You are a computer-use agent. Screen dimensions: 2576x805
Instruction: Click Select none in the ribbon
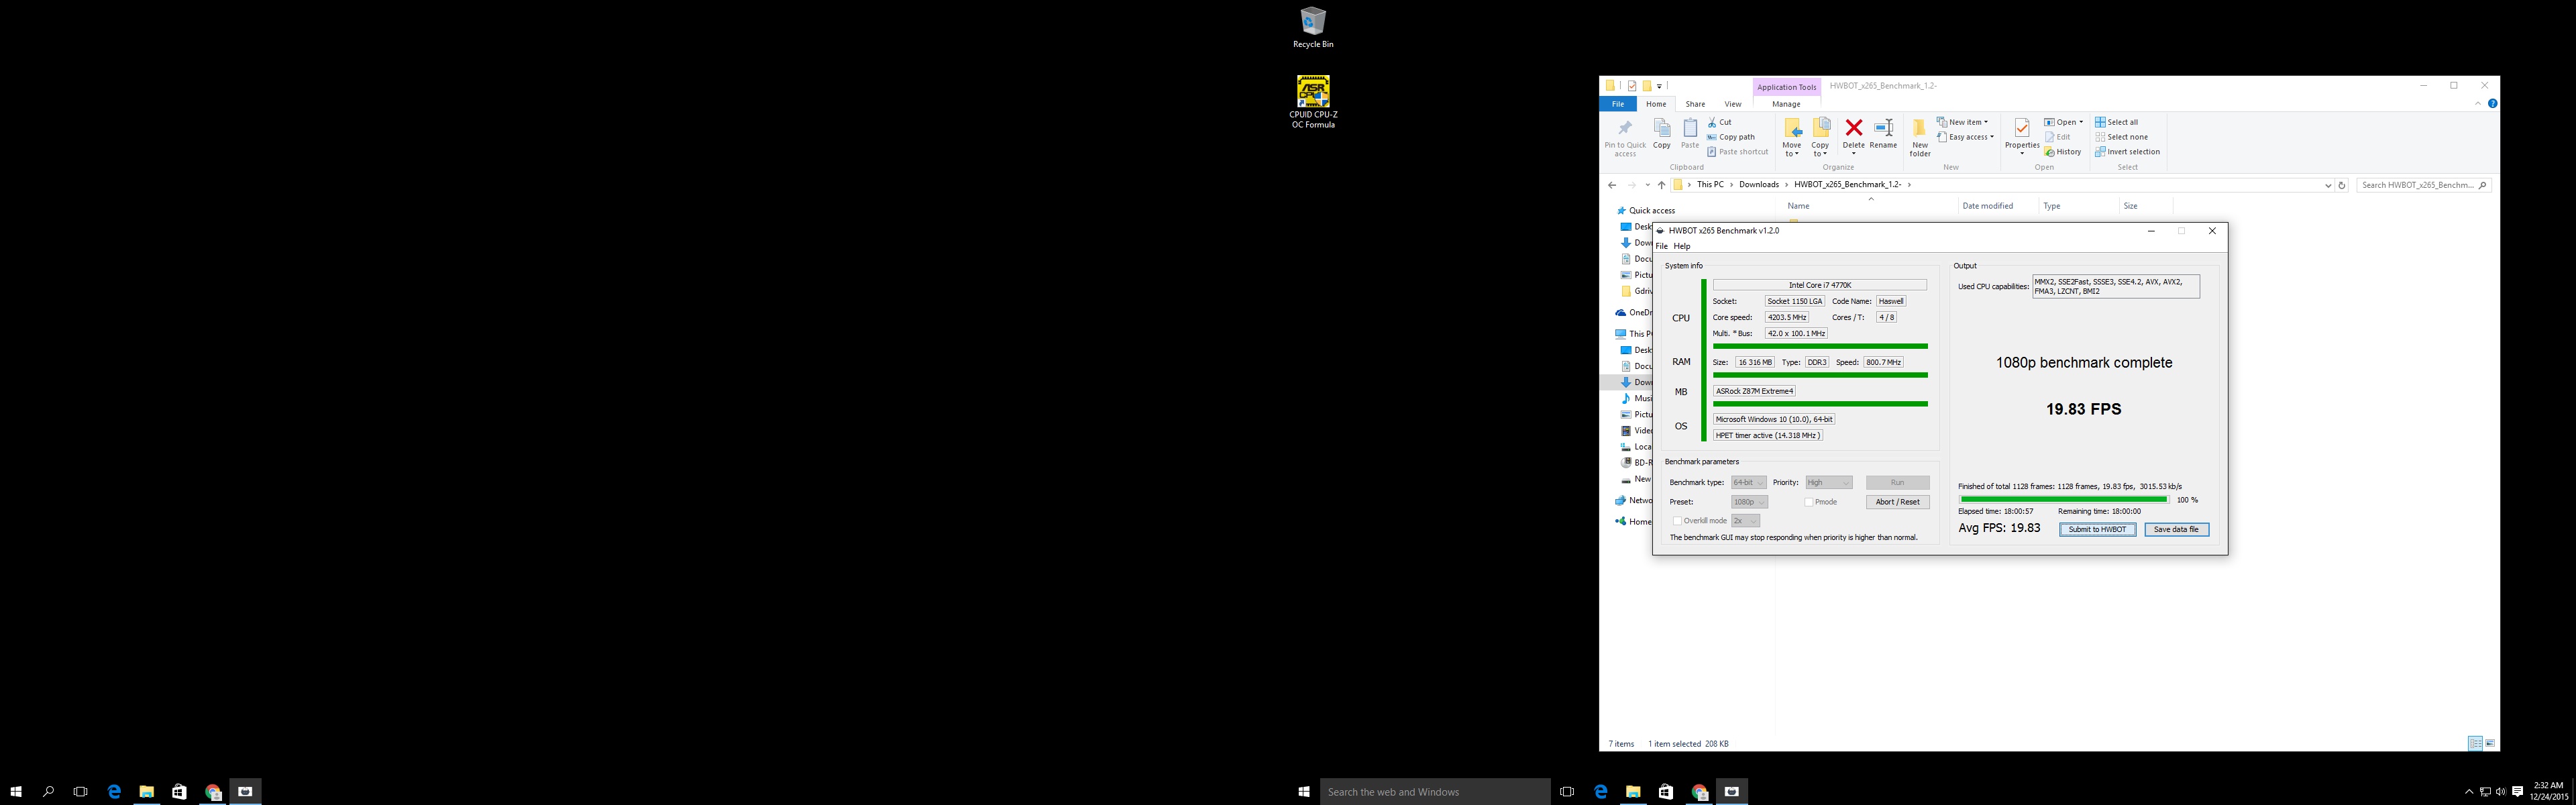tap(2121, 137)
